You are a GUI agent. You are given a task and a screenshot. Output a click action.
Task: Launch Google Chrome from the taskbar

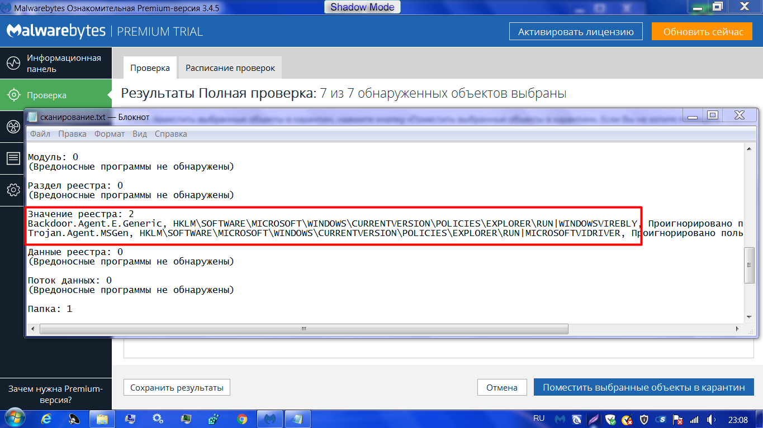click(242, 419)
